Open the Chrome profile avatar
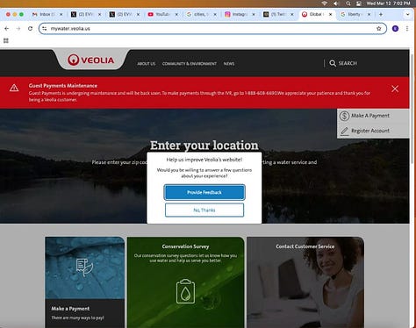Viewport: 416px width, 328px height. tap(395, 28)
